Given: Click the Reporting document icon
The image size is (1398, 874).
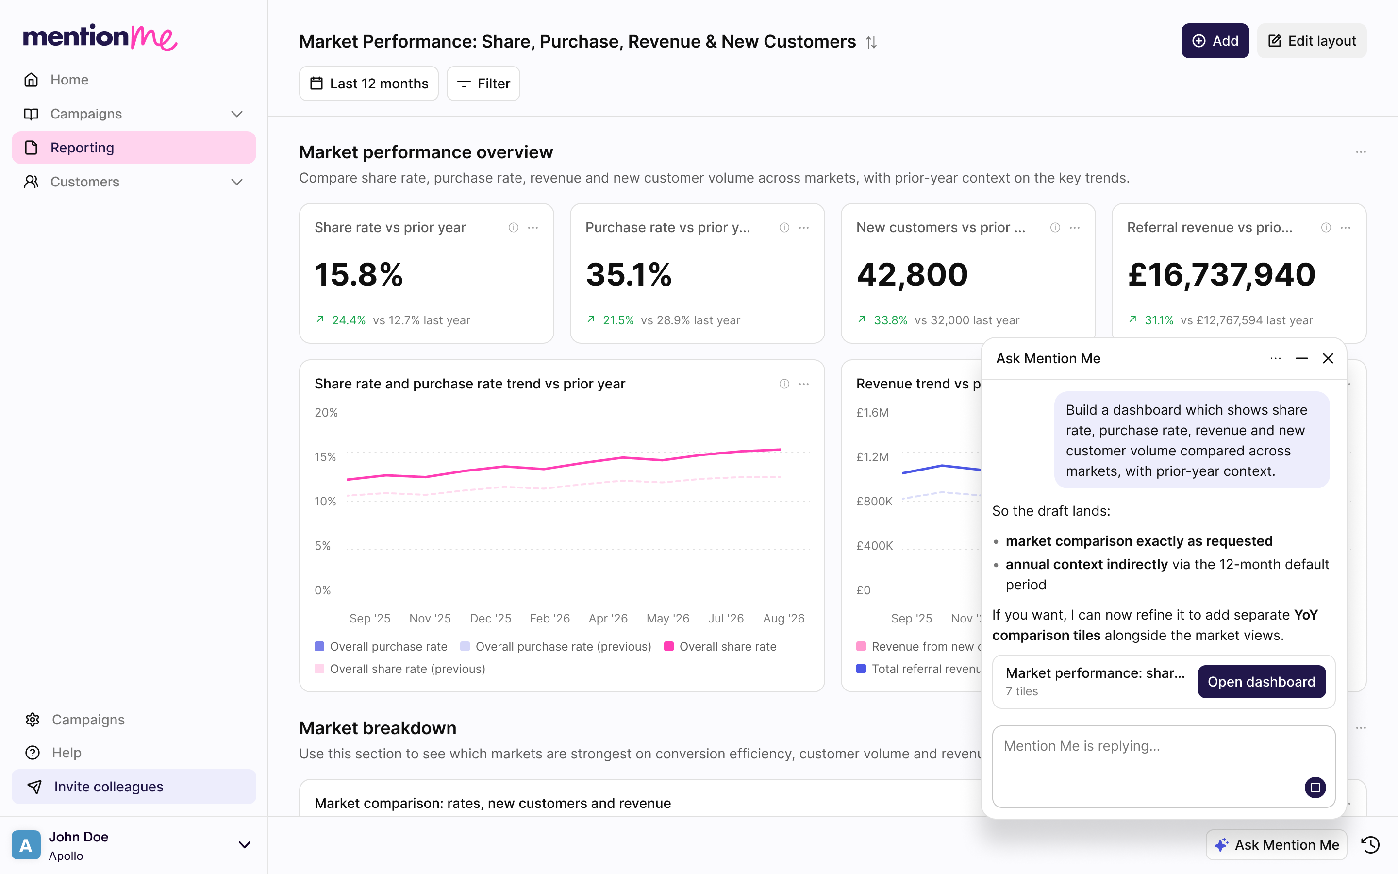Looking at the screenshot, I should point(31,148).
